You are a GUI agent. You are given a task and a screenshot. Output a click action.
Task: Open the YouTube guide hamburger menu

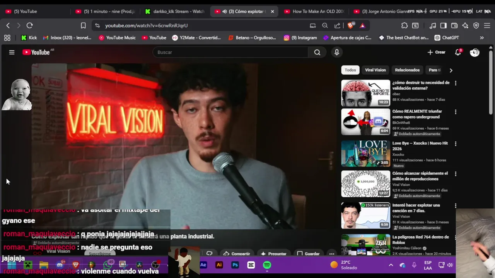(12, 52)
